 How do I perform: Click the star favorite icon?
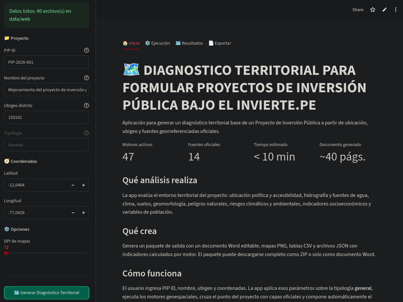pos(373,10)
